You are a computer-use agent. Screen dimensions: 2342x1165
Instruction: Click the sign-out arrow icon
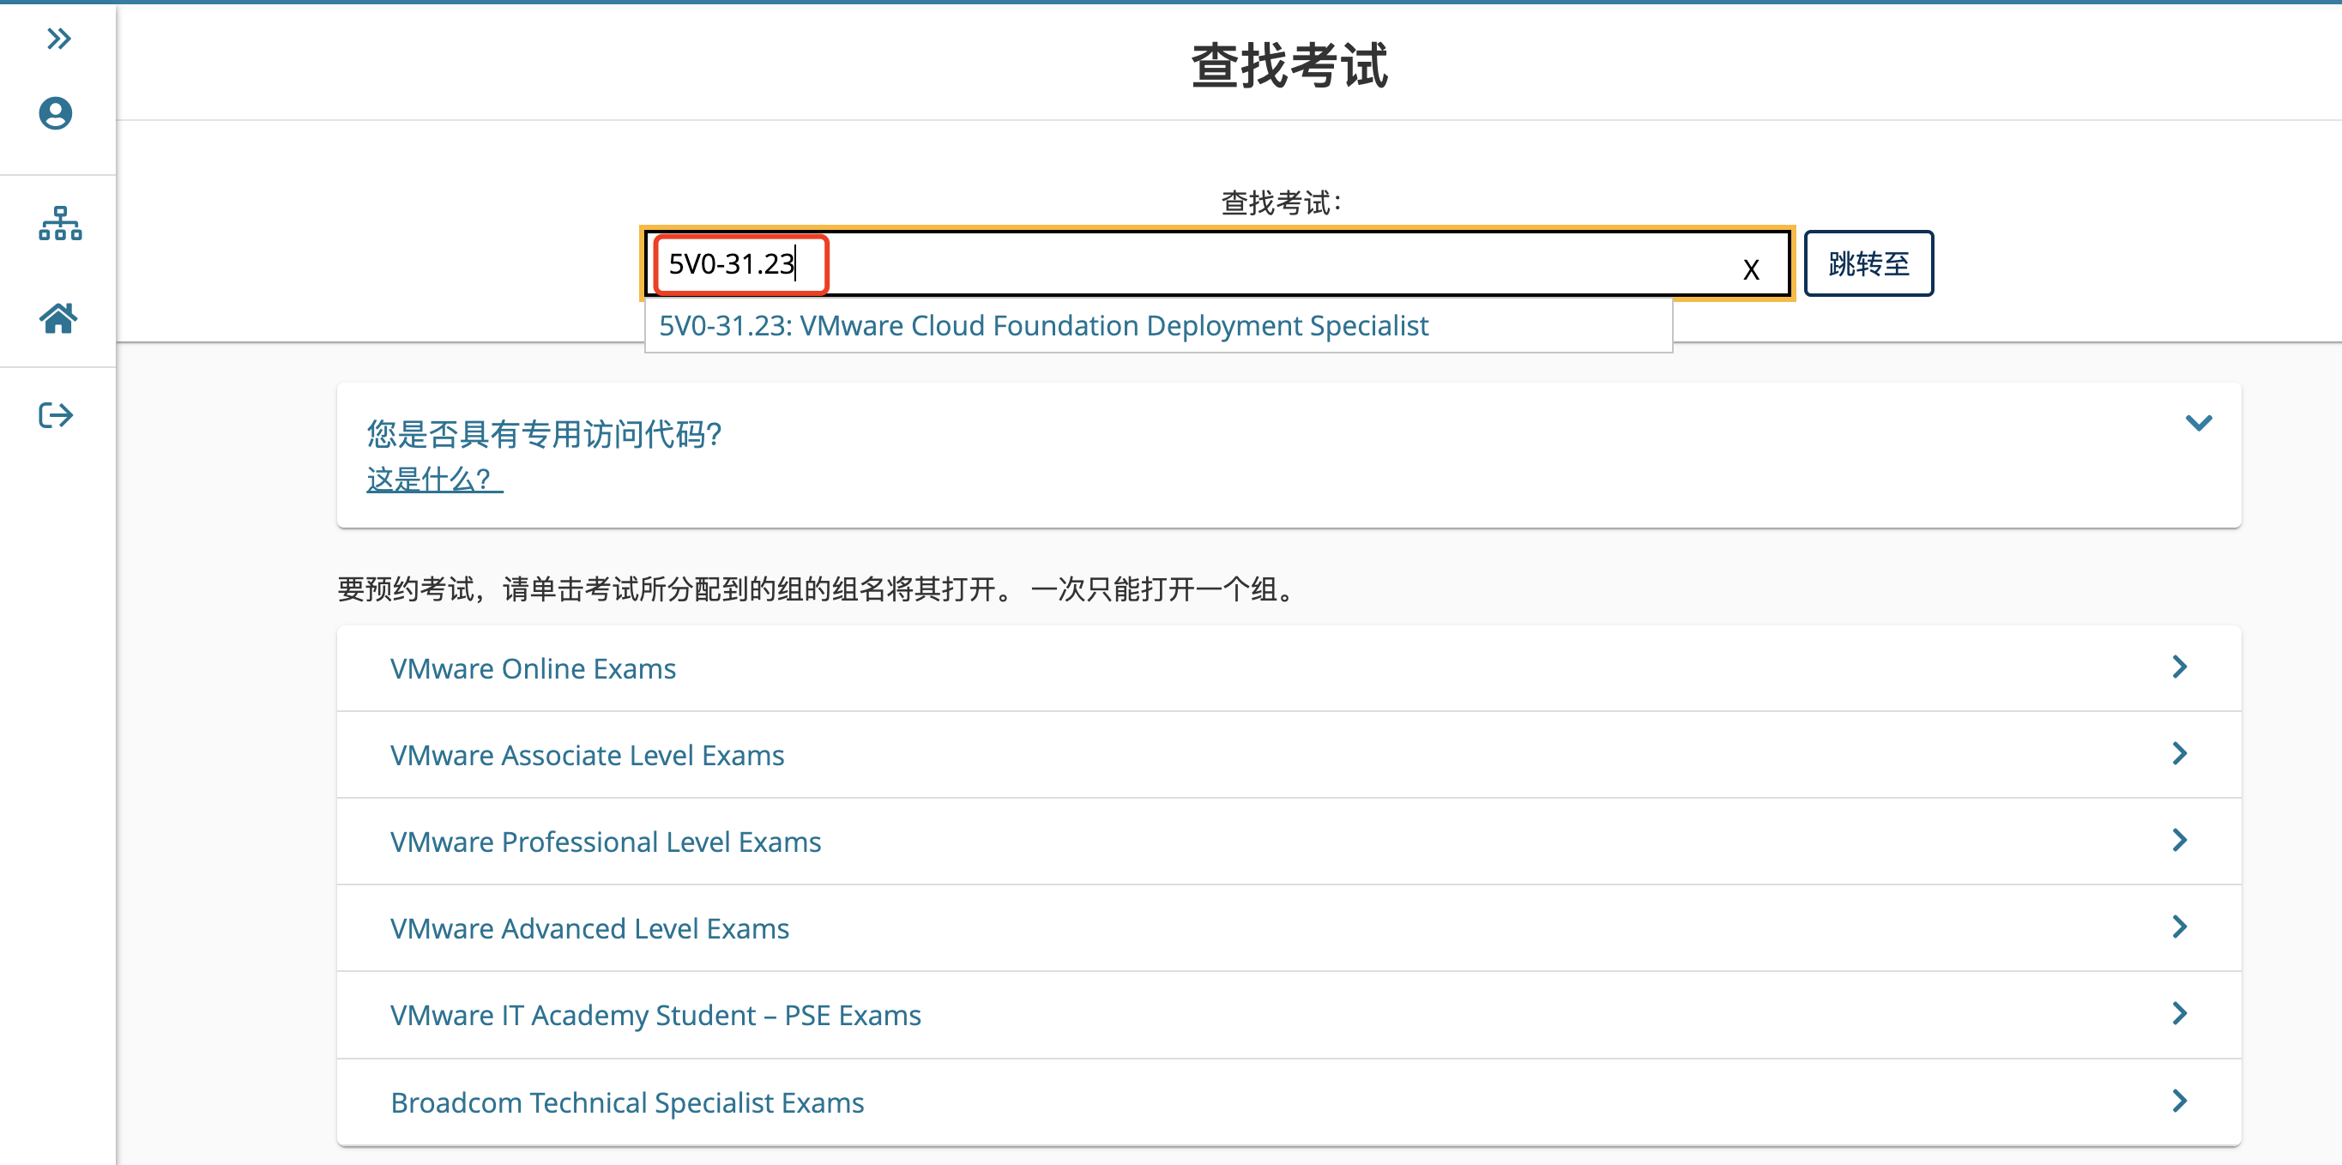point(56,415)
